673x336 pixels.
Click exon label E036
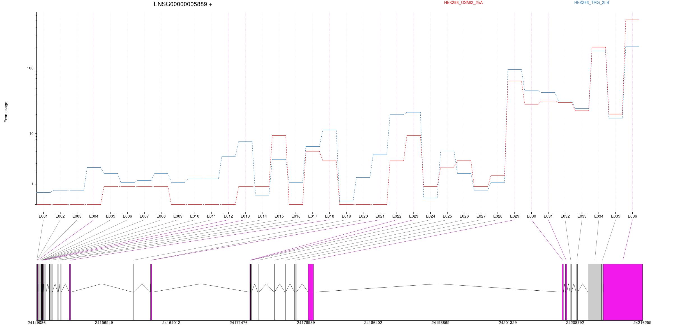click(632, 216)
